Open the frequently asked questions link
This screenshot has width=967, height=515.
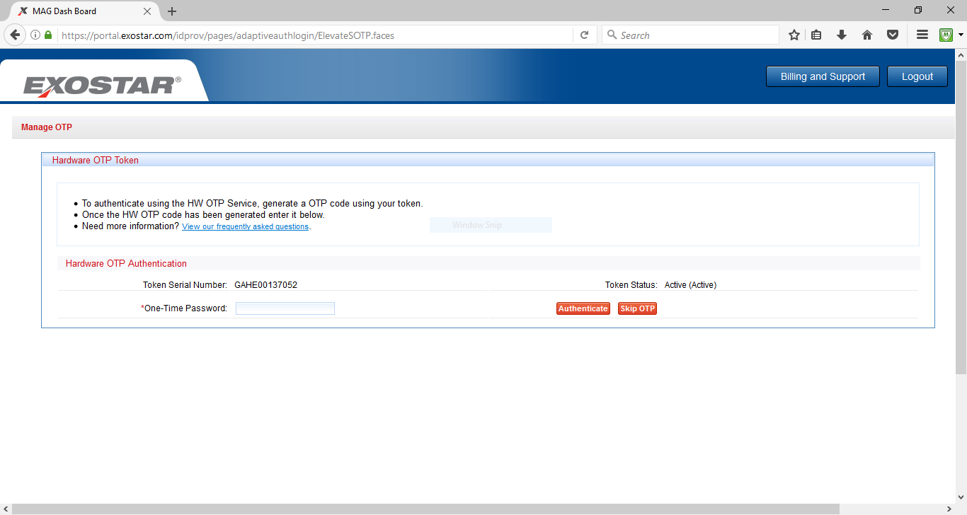[245, 227]
